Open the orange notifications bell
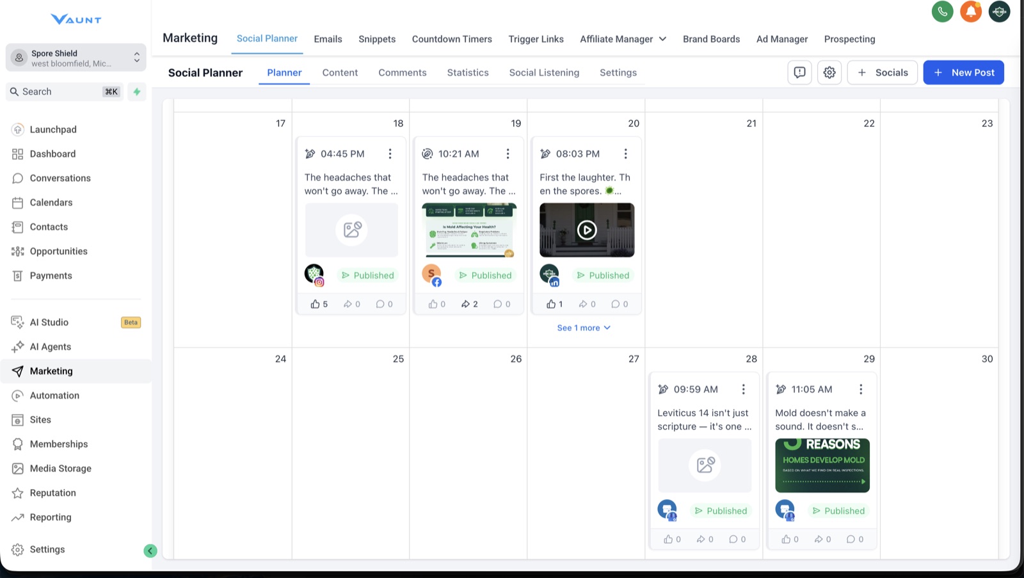Image resolution: width=1024 pixels, height=578 pixels. point(971,12)
